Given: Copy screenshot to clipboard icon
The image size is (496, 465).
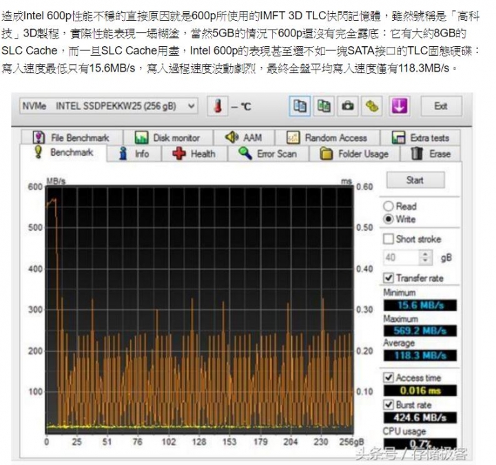Looking at the screenshot, I should (x=324, y=106).
